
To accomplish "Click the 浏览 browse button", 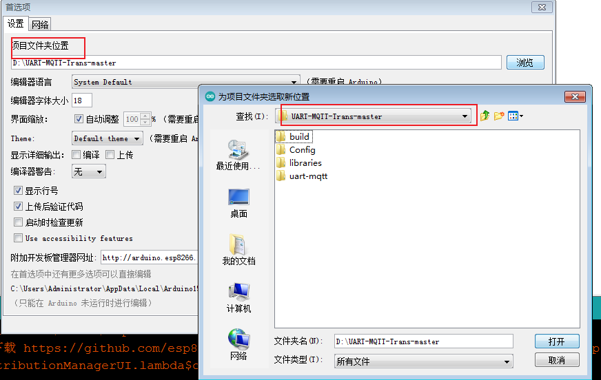I will (524, 63).
